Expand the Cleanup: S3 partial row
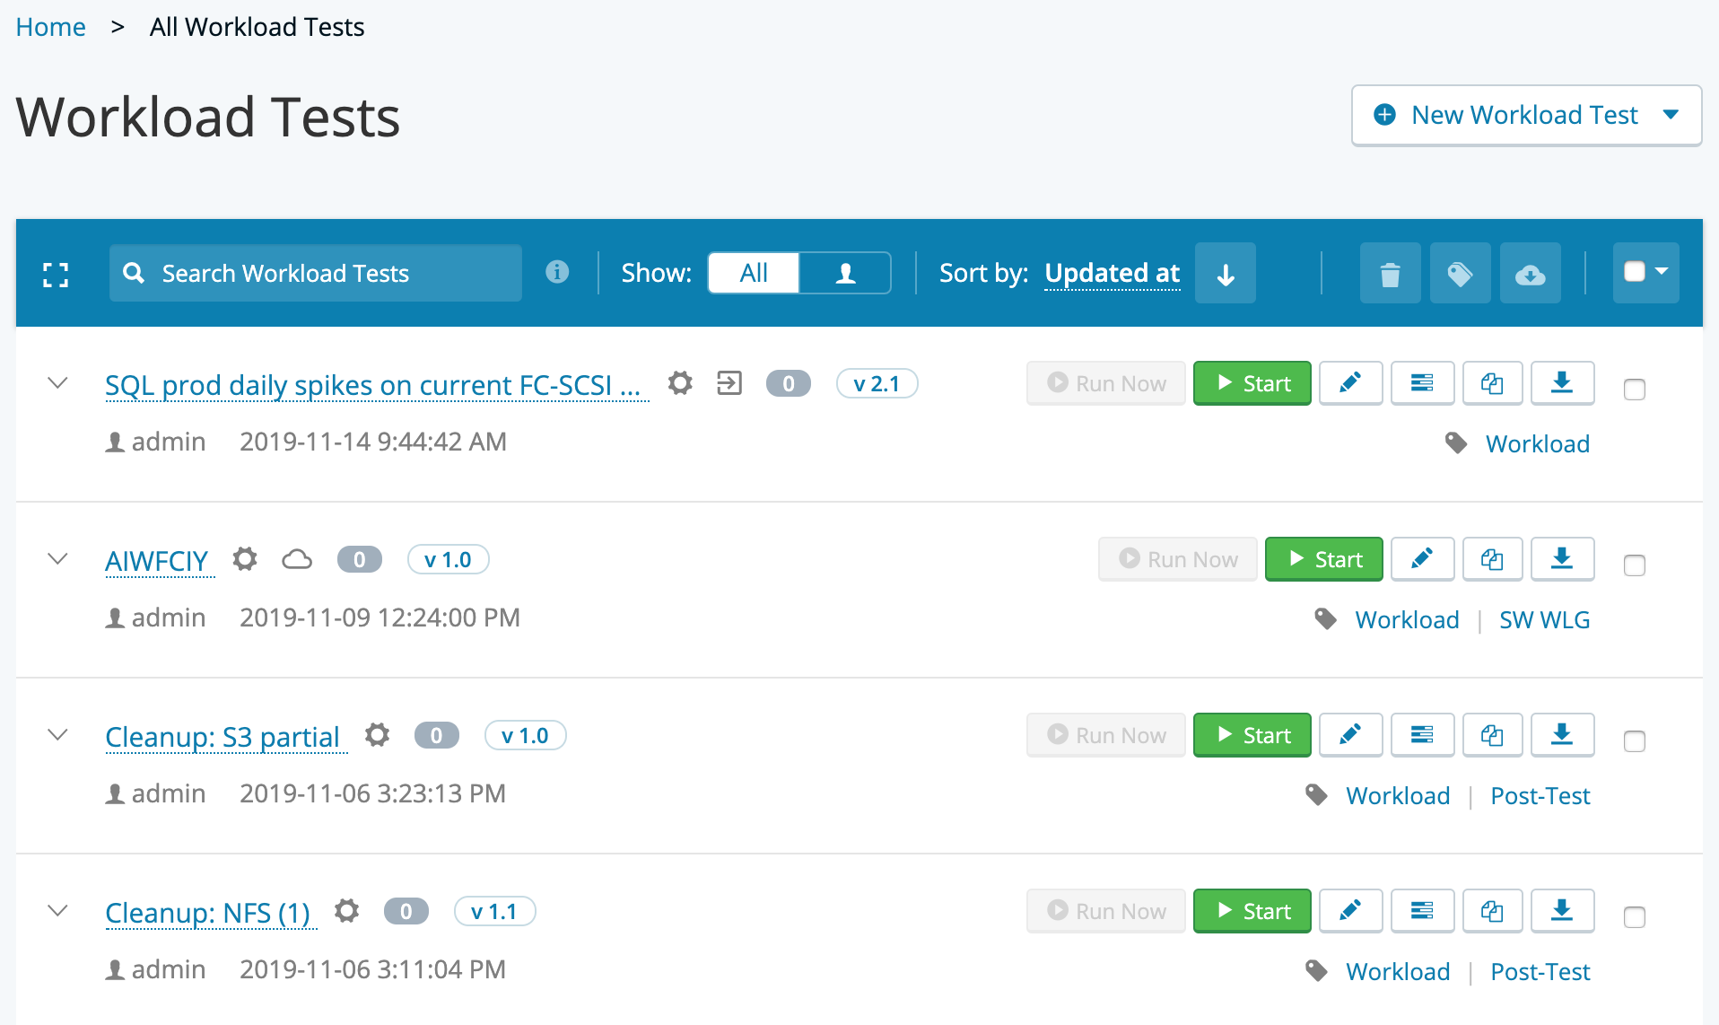Image resolution: width=1719 pixels, height=1025 pixels. tap(57, 735)
